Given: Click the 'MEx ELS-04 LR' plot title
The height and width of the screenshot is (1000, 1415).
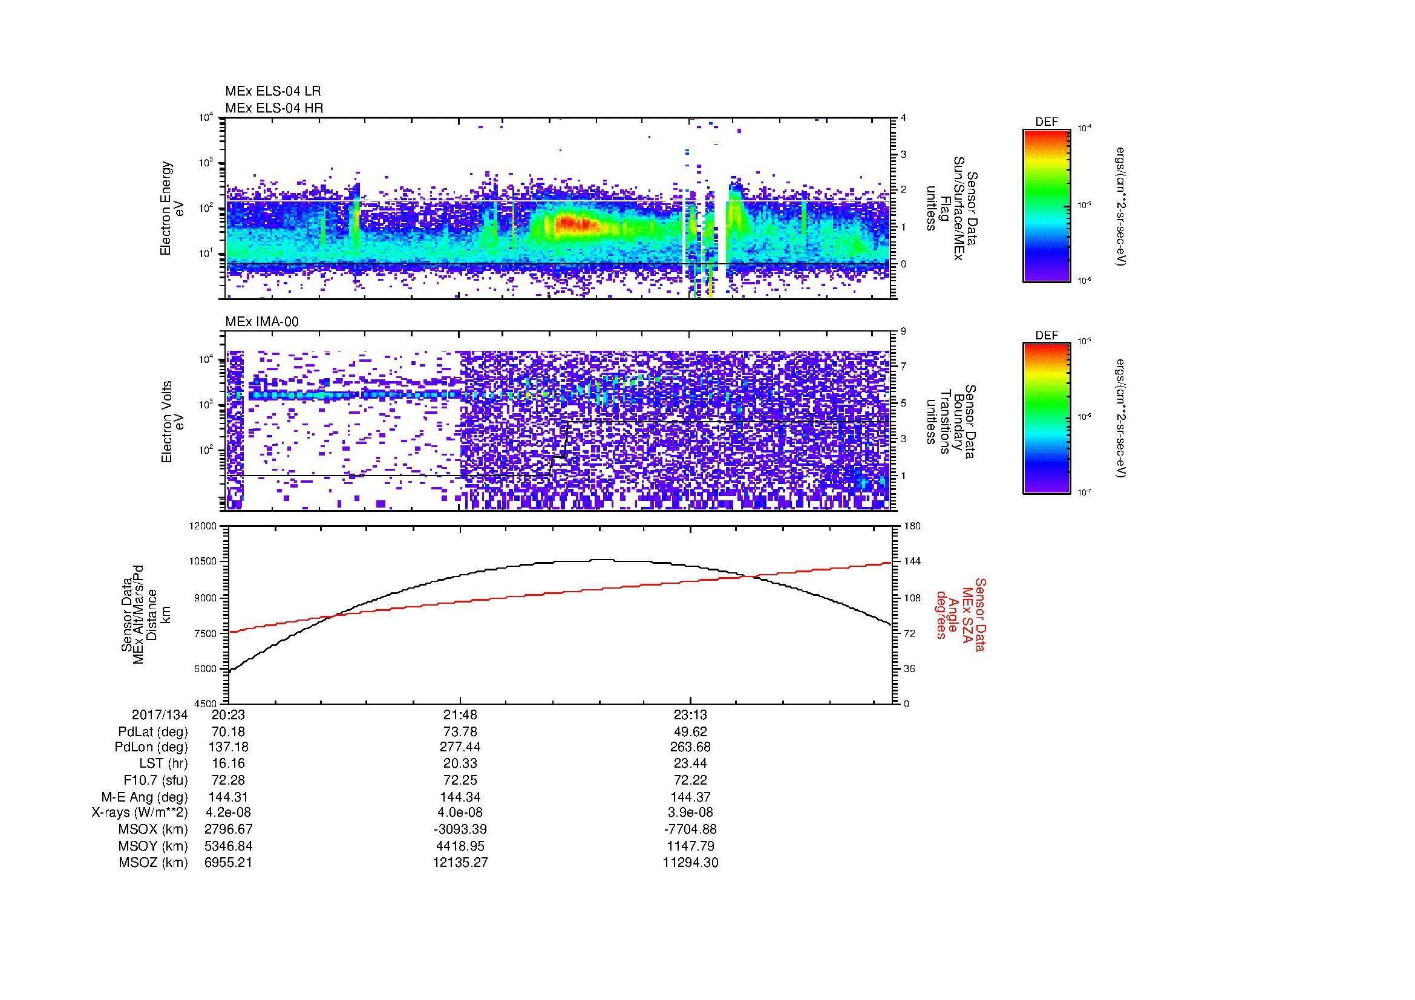Looking at the screenshot, I should pos(273,91).
